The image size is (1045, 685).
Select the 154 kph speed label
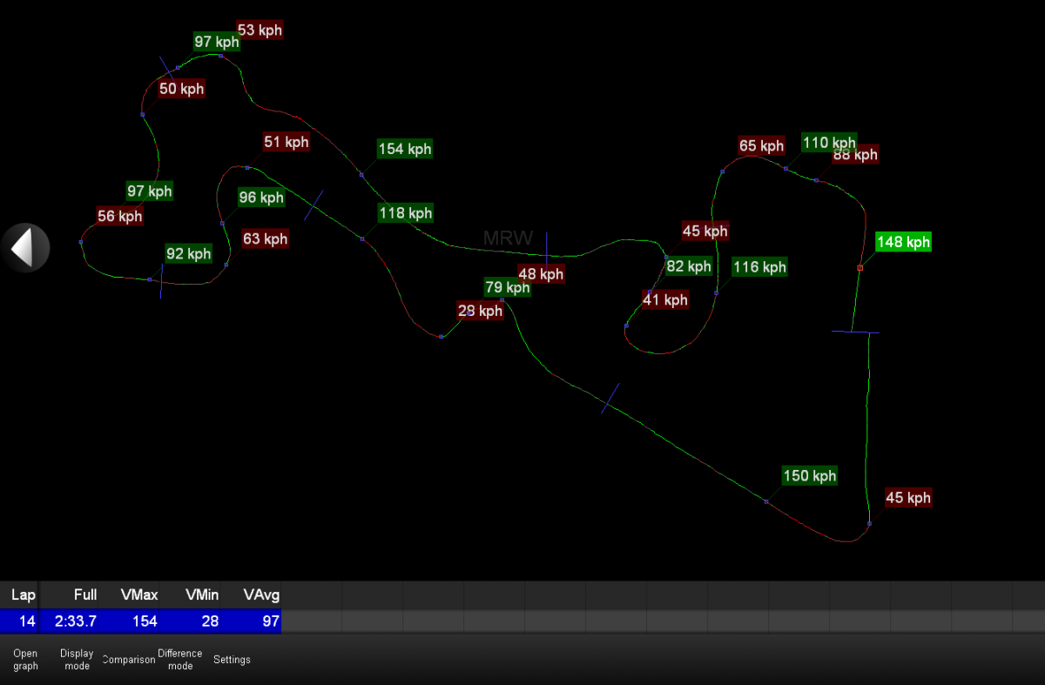pyautogui.click(x=405, y=149)
